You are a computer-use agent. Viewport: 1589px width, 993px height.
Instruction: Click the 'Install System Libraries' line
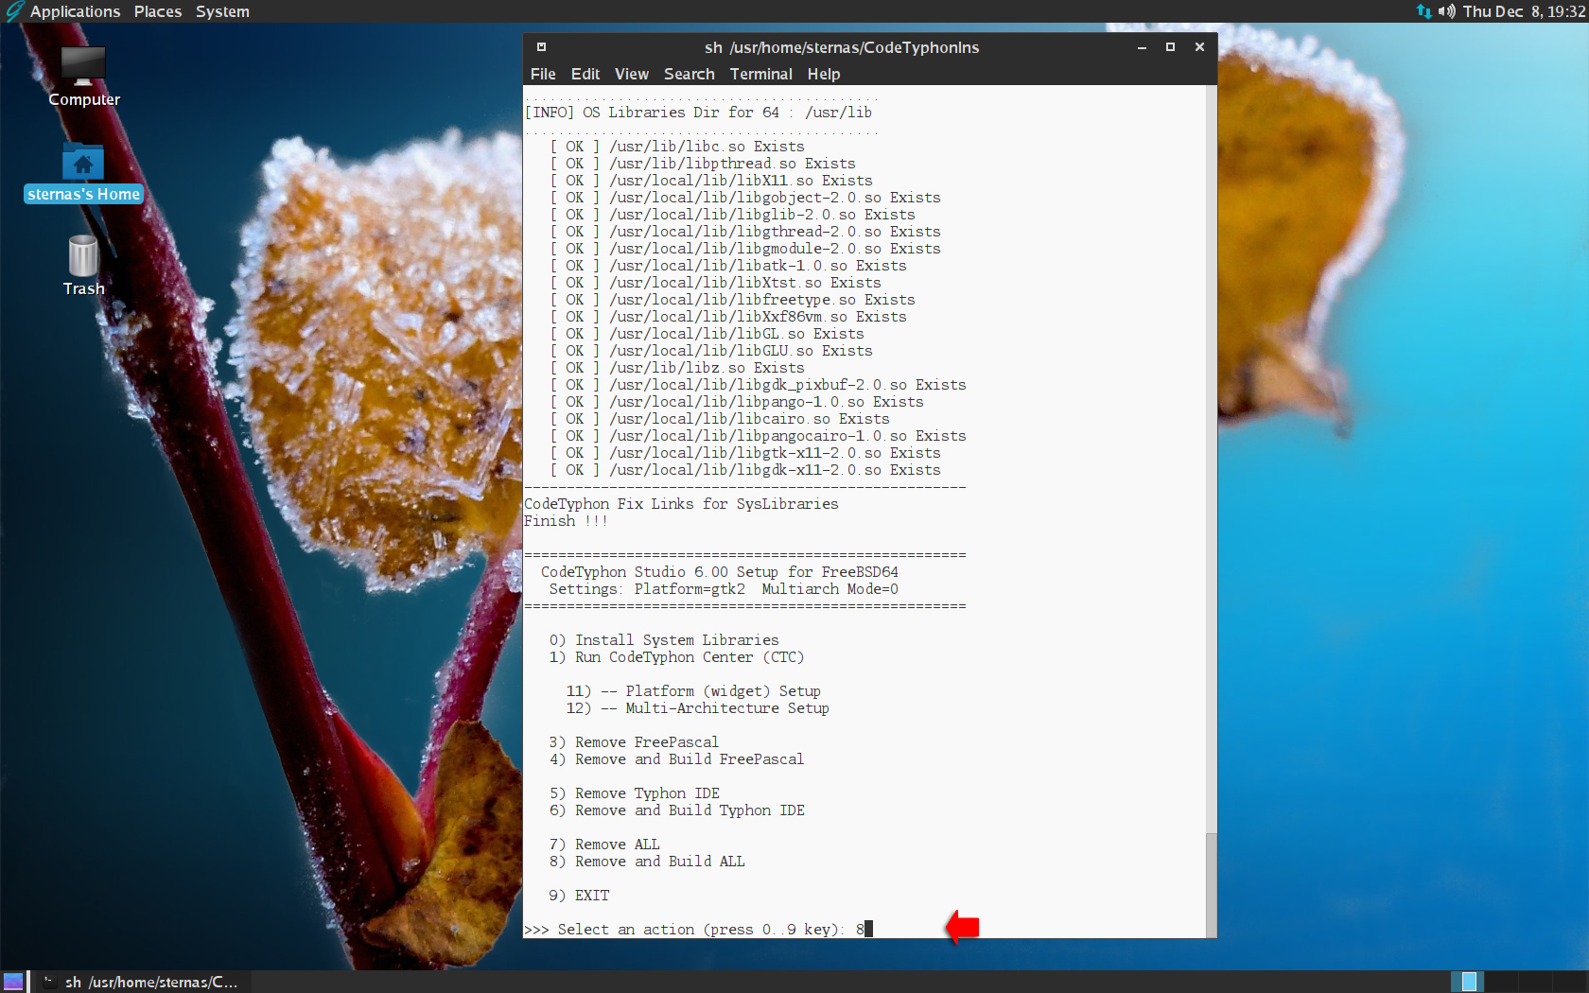tap(664, 640)
